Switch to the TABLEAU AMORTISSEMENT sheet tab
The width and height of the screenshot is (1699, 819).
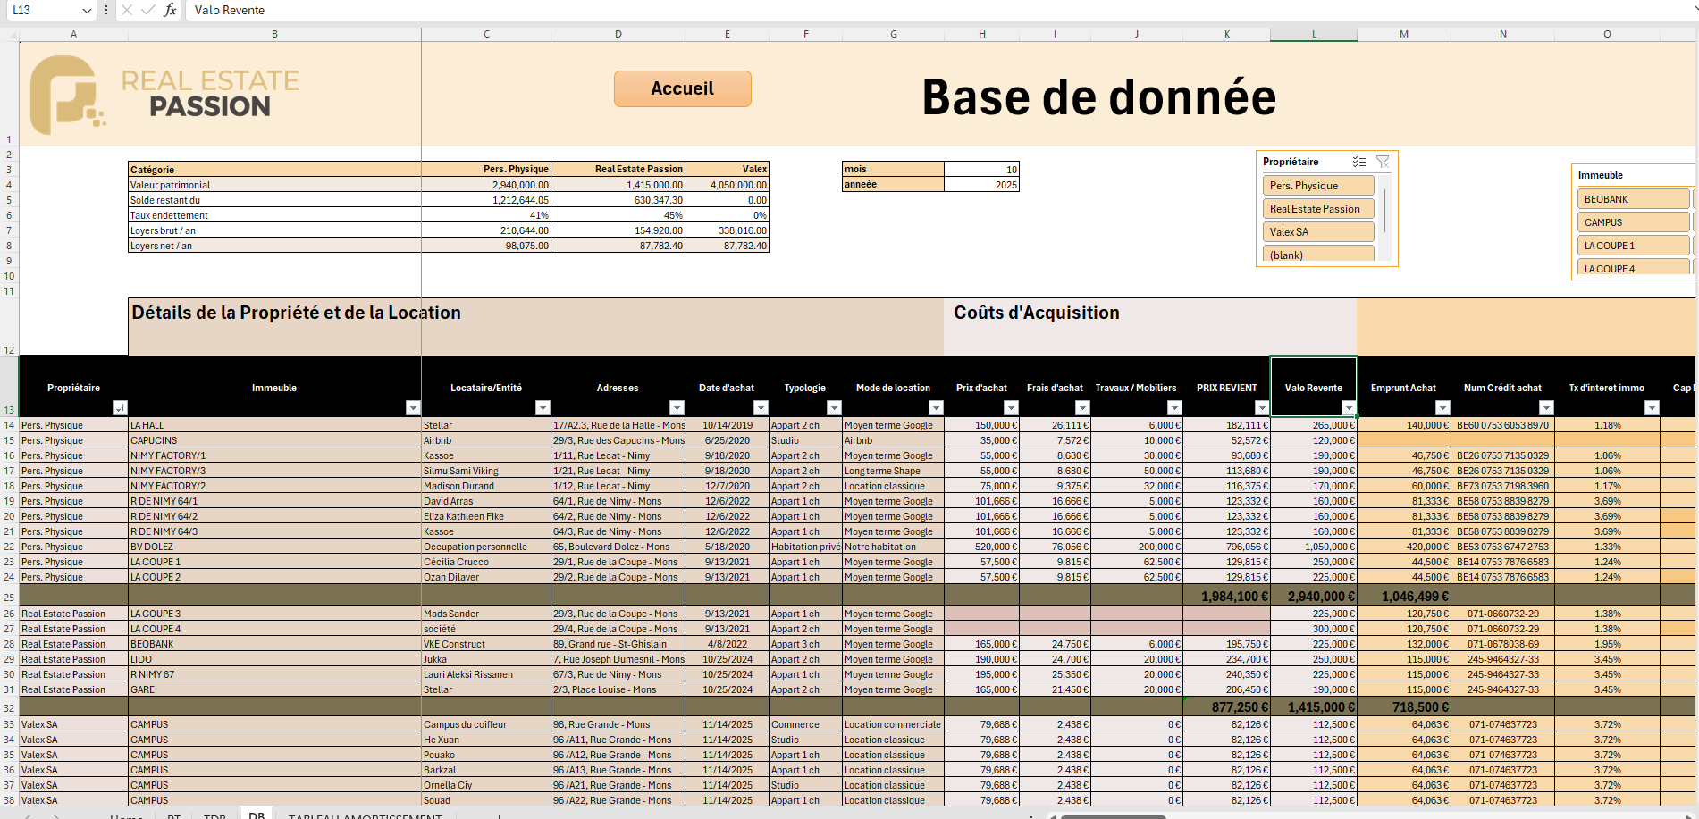(x=365, y=815)
